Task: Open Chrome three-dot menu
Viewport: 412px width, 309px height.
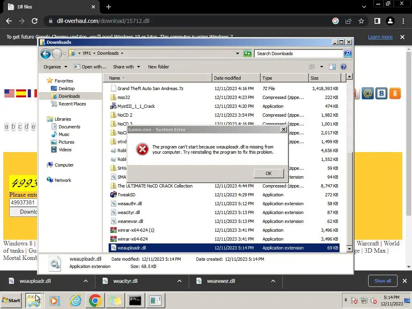Action: (x=403, y=21)
